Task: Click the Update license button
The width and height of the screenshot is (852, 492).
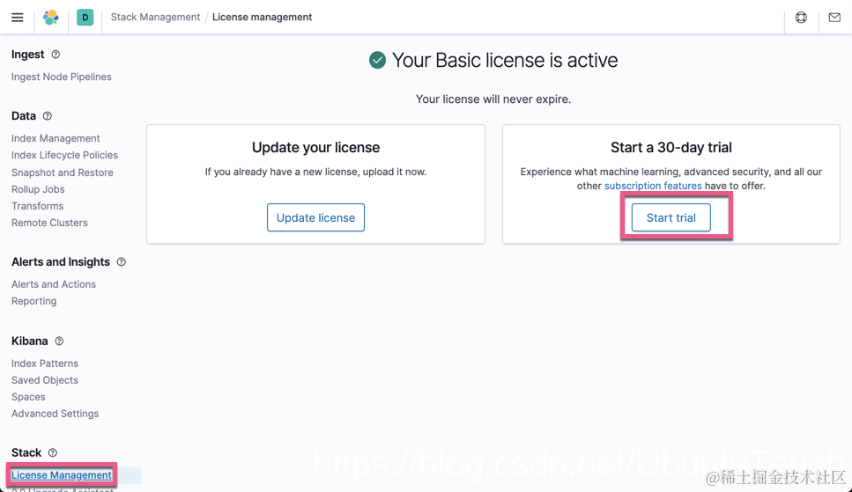Action: (x=315, y=217)
